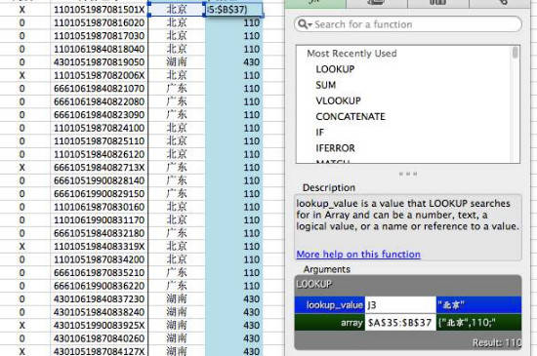Image resolution: width=537 pixels, height=356 pixels.
Task: Click the panel splitter dots above Description
Action: pos(408,174)
